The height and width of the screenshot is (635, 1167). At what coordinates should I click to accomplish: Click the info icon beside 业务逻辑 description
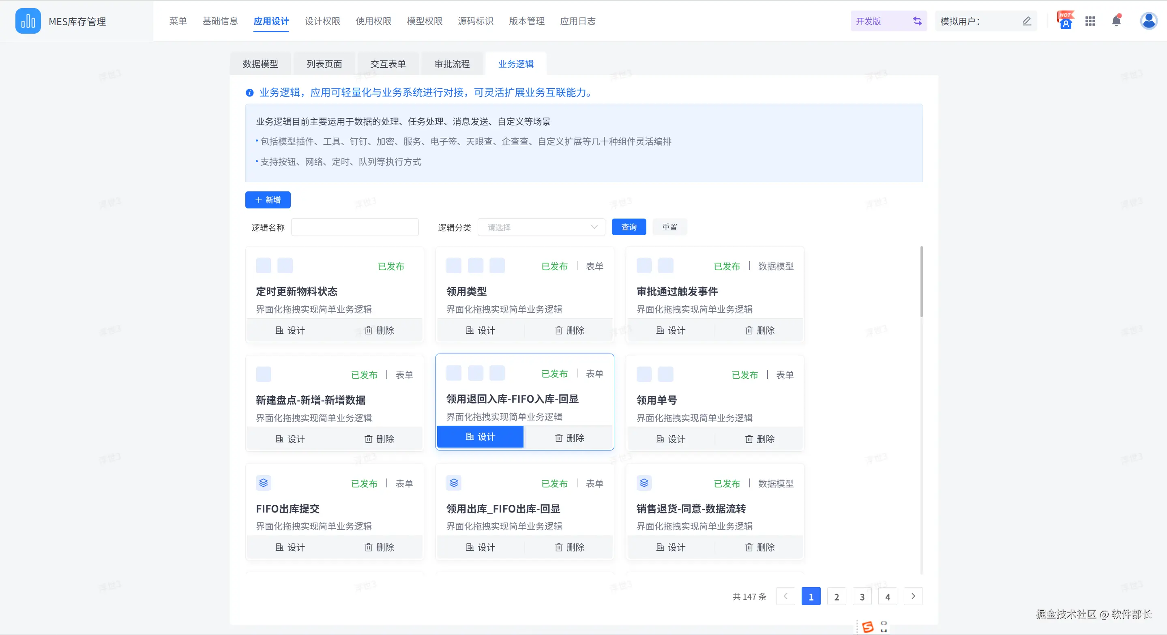point(250,93)
